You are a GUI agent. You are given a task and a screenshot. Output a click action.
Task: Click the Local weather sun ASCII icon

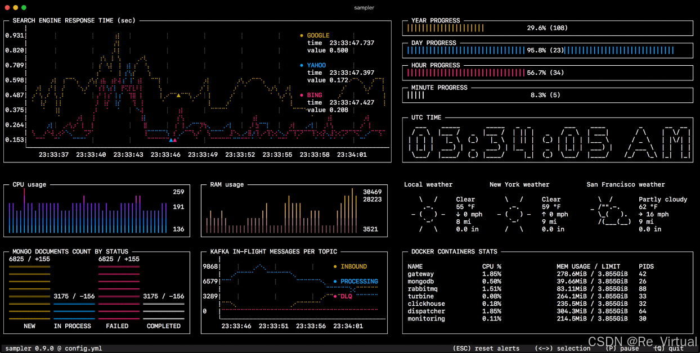pyautogui.click(x=428, y=214)
